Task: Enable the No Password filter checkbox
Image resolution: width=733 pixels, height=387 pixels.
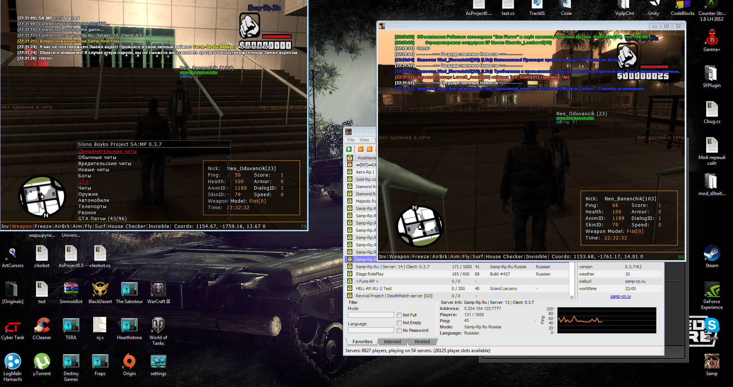Action: tap(399, 330)
